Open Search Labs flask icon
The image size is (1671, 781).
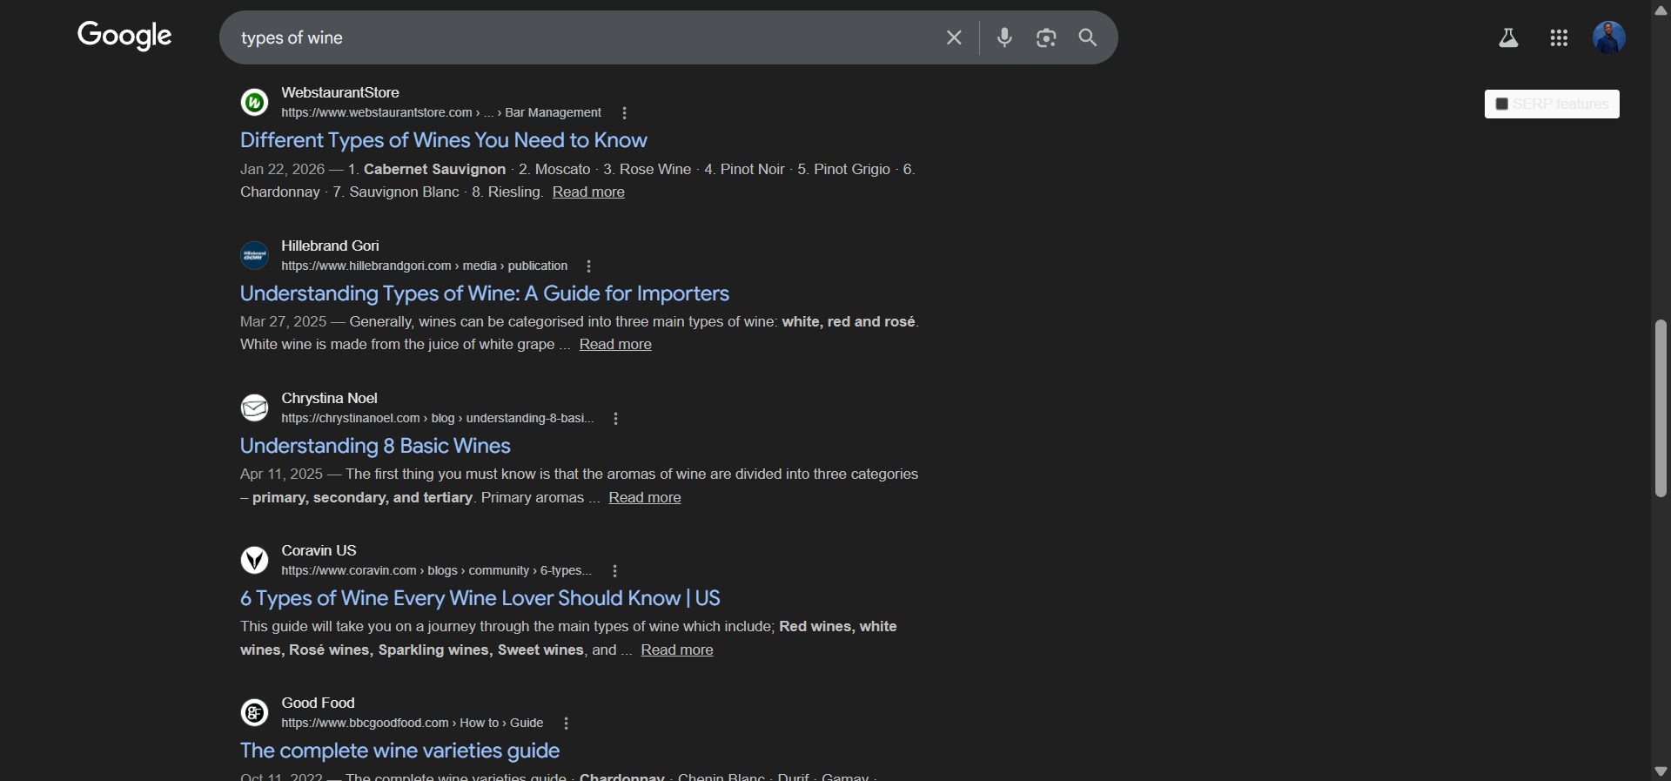(x=1508, y=37)
